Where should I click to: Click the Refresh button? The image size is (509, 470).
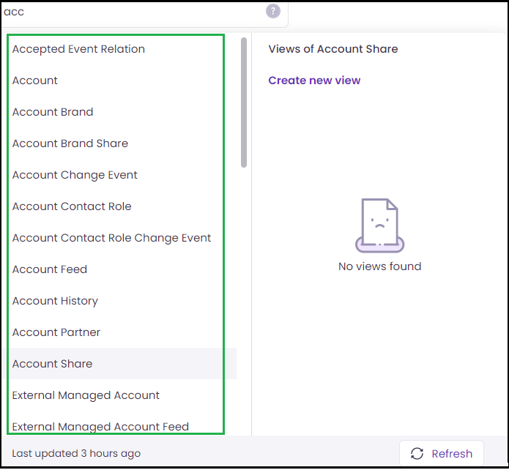441,453
